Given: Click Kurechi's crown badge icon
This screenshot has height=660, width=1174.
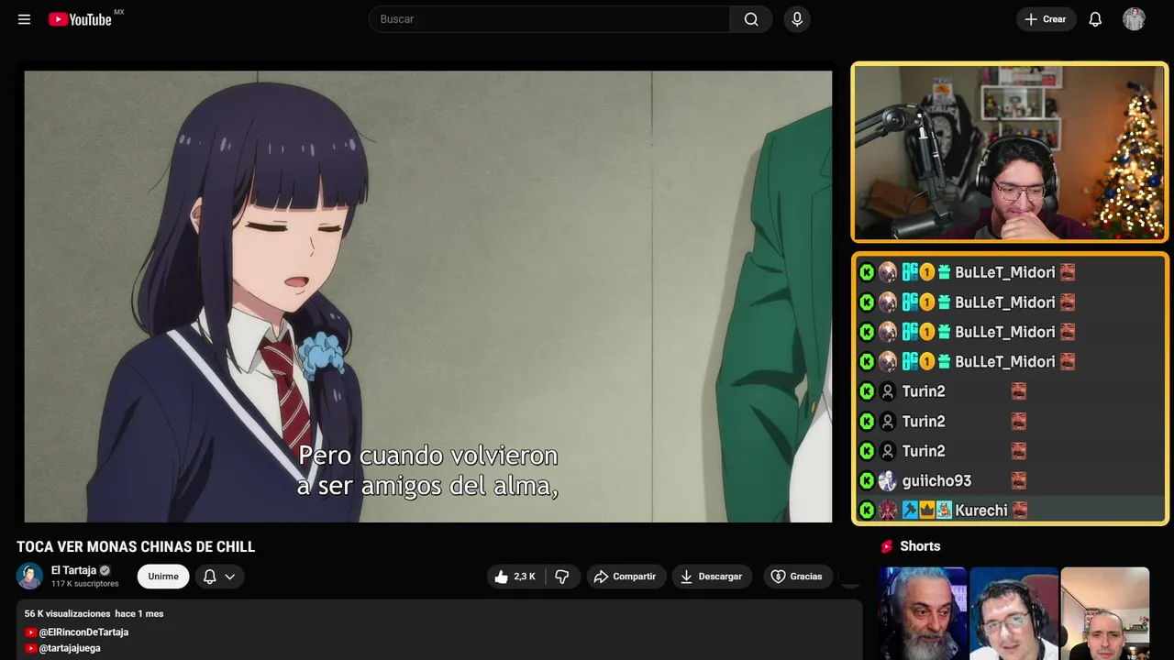Looking at the screenshot, I should [927, 511].
